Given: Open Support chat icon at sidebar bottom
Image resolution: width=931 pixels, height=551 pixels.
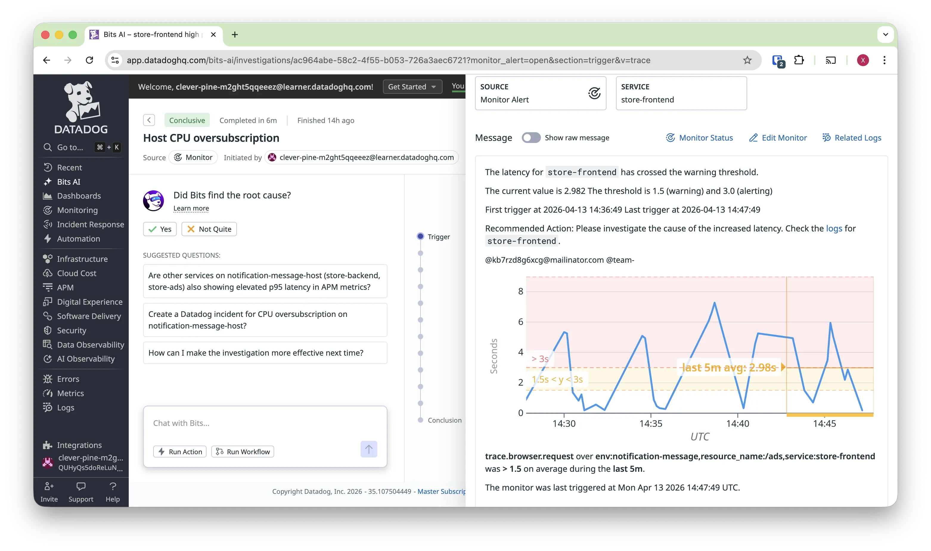Looking at the screenshot, I should 81,486.
